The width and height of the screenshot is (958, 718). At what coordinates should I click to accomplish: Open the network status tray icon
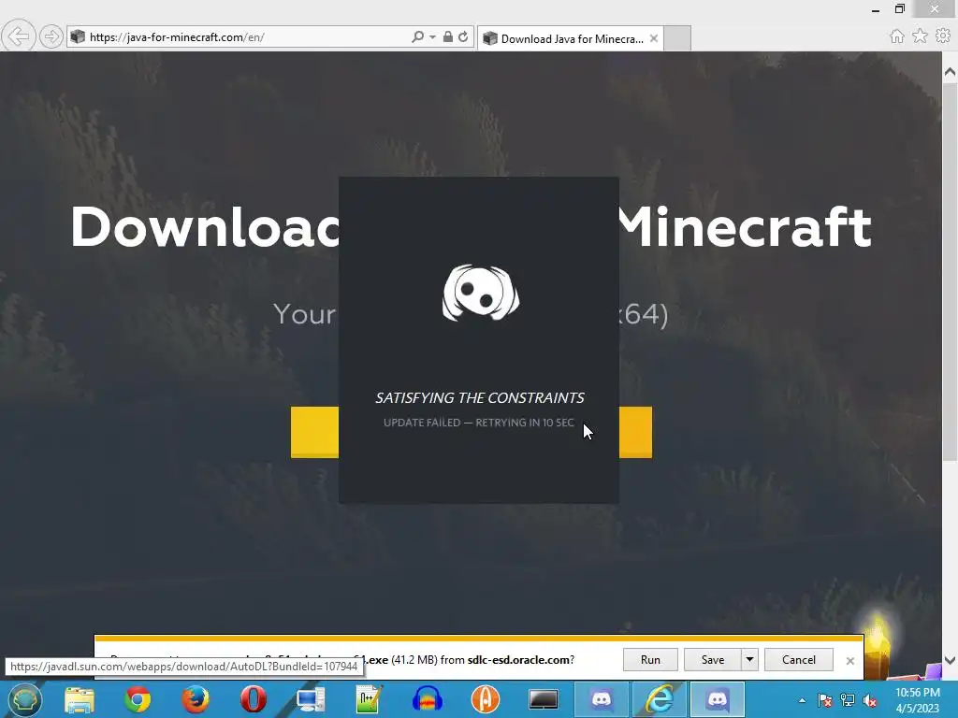tap(848, 700)
